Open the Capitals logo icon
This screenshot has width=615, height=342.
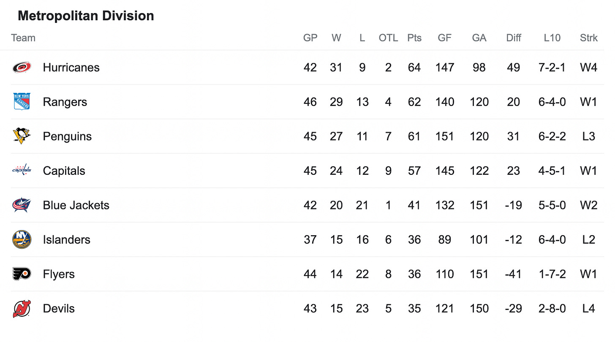tap(22, 171)
